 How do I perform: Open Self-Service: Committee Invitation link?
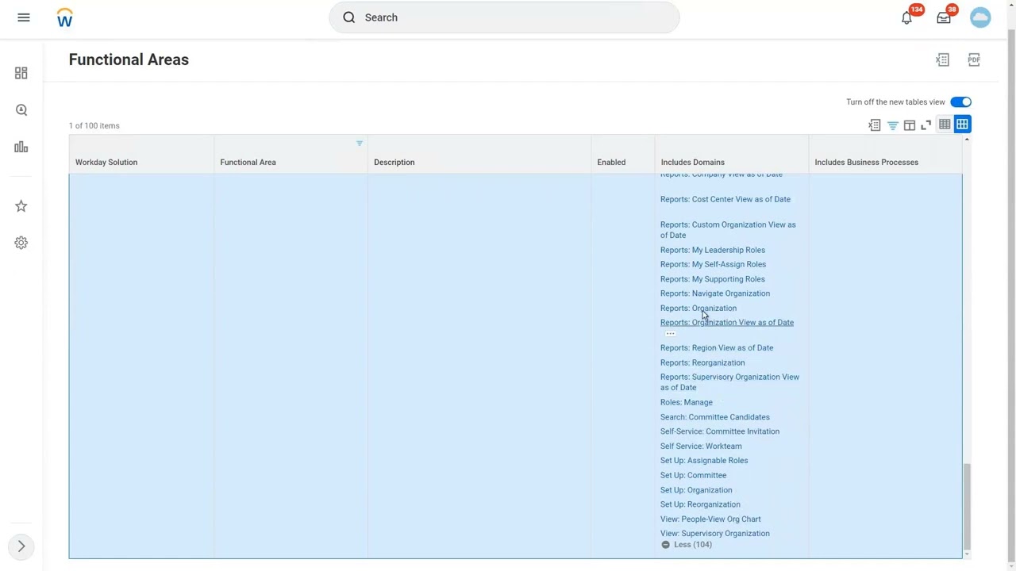(x=720, y=431)
